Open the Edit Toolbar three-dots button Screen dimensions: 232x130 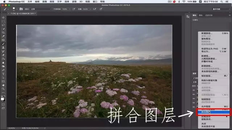tap(3, 93)
